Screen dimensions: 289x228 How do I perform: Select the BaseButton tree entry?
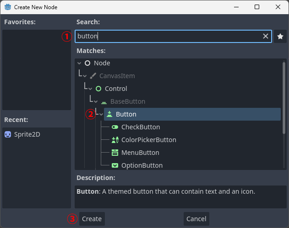tap(128, 101)
